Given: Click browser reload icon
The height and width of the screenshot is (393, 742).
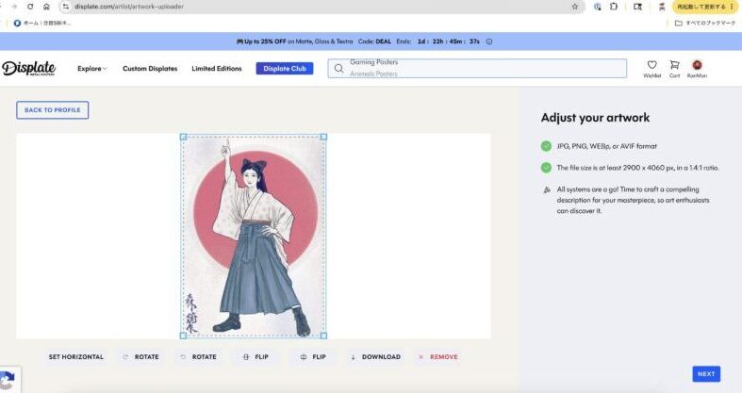Looking at the screenshot, I should (x=30, y=7).
